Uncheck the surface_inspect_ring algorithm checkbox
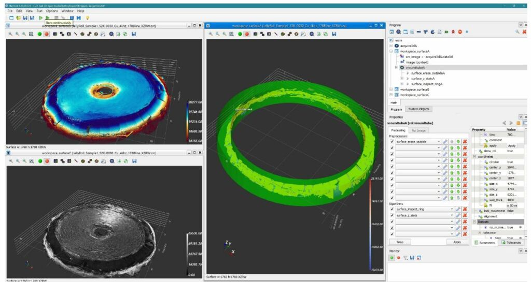Viewport: 531px width, 282px height. 392,209
